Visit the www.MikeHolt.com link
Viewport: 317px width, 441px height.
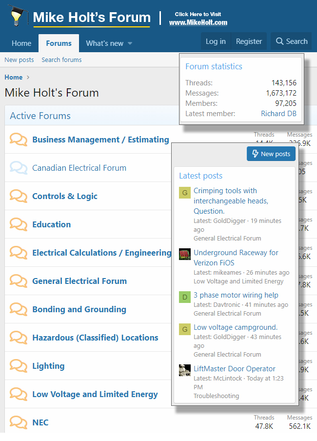click(198, 22)
